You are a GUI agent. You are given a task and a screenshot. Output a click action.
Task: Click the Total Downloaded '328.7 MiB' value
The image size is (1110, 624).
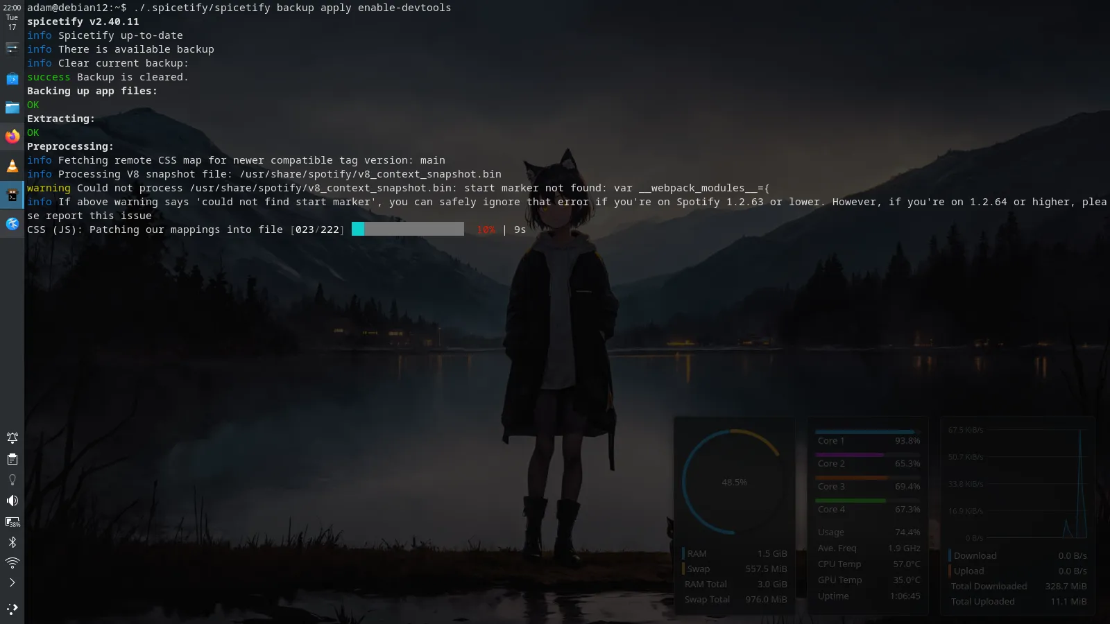[x=1066, y=587]
